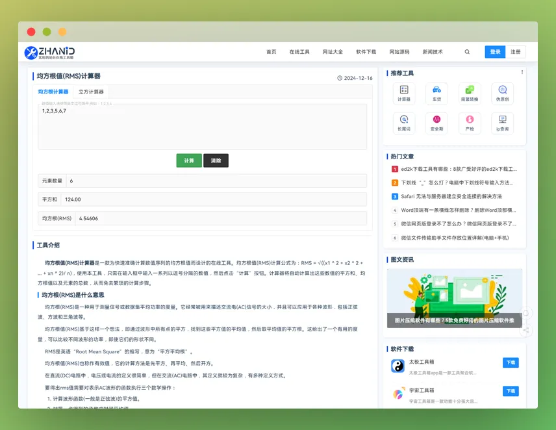Image resolution: width=556 pixels, height=430 pixels.
Task: Go to 首页 in the navigation
Action: pyautogui.click(x=272, y=52)
